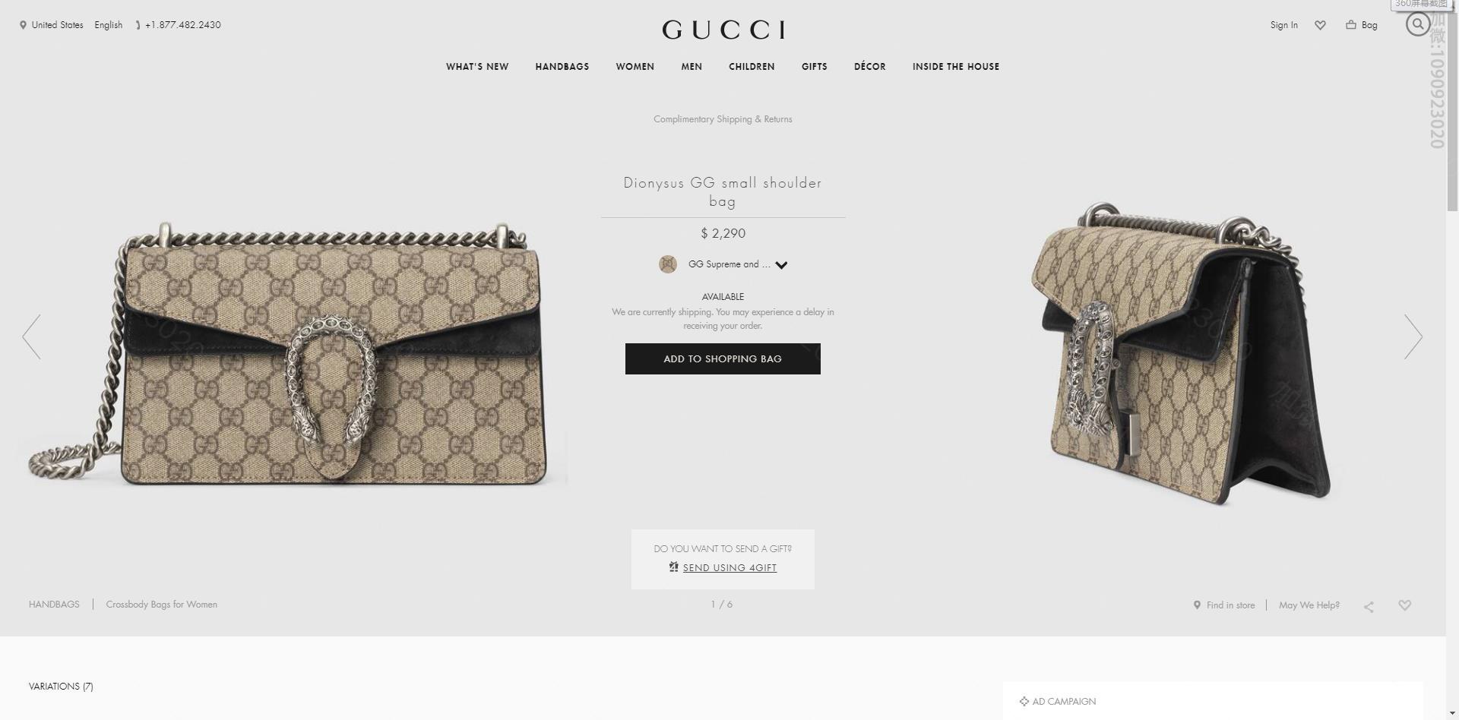Click ADD TO SHOPPING BAG button
The width and height of the screenshot is (1459, 720).
[723, 358]
